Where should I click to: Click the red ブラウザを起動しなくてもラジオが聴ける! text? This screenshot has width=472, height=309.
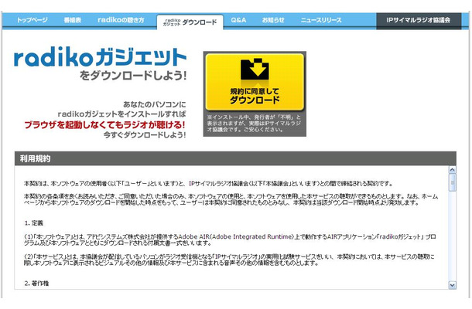tap(104, 124)
